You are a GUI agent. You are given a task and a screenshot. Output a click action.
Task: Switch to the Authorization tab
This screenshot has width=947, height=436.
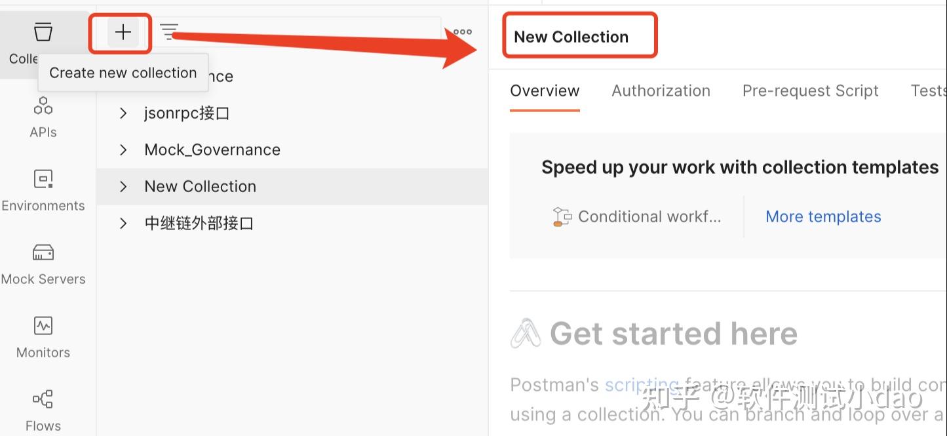tap(661, 90)
